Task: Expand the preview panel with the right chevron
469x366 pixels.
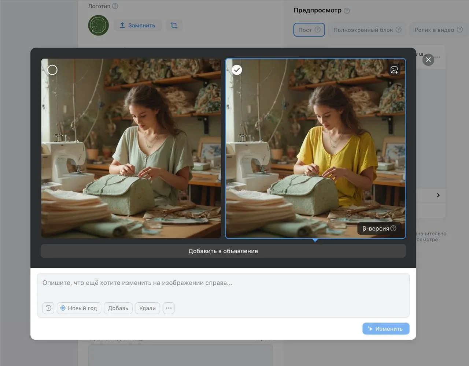Action: pos(438,195)
